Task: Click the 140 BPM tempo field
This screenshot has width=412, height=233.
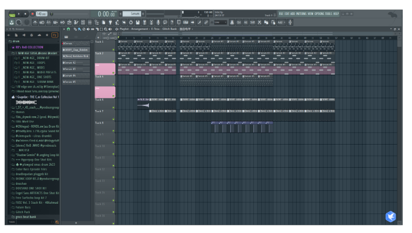Action: pyautogui.click(x=42, y=14)
